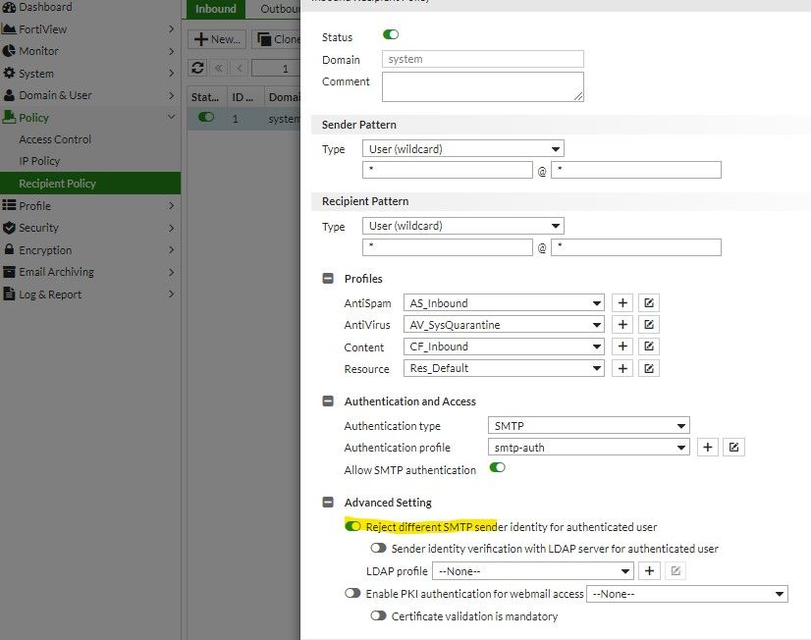Add a new AntiVirus profile
Image resolution: width=811 pixels, height=640 pixels.
click(x=622, y=325)
